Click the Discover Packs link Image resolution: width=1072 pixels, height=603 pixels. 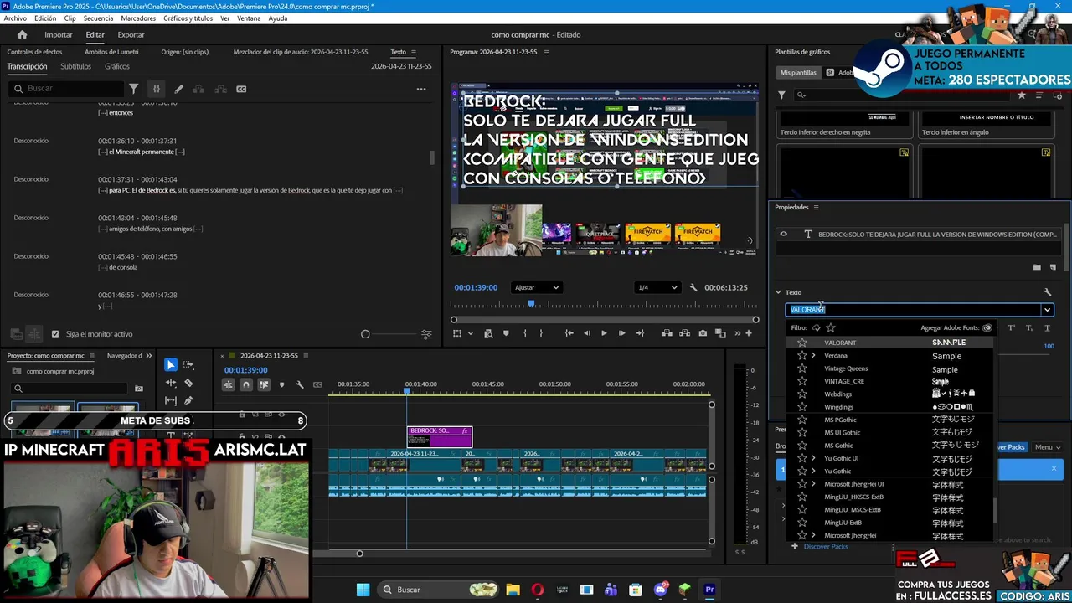(x=826, y=547)
